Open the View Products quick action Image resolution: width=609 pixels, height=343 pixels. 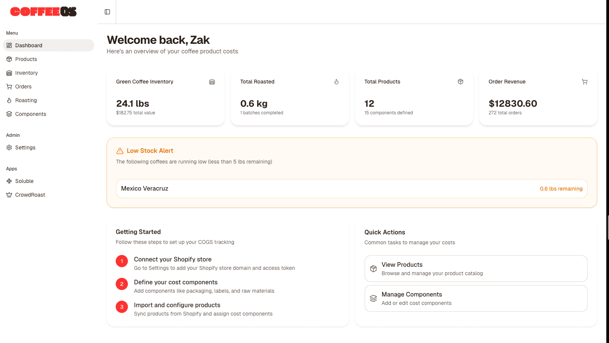[x=476, y=269]
